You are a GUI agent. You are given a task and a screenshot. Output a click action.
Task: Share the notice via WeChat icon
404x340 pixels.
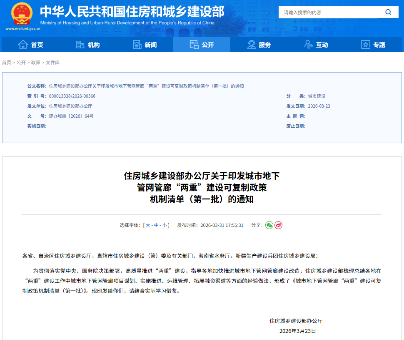tap(269, 225)
